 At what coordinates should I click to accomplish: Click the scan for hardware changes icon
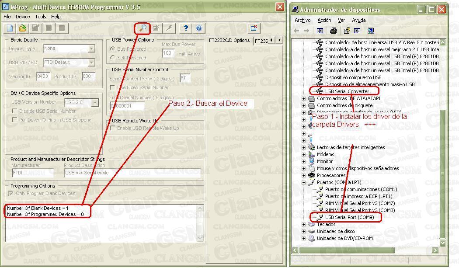point(371,31)
